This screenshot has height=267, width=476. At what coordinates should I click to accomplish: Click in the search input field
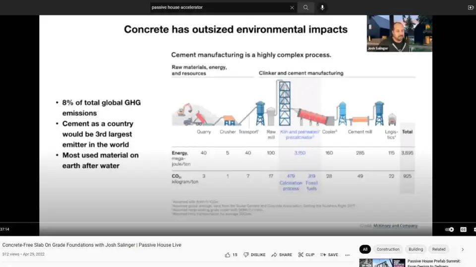click(x=218, y=7)
